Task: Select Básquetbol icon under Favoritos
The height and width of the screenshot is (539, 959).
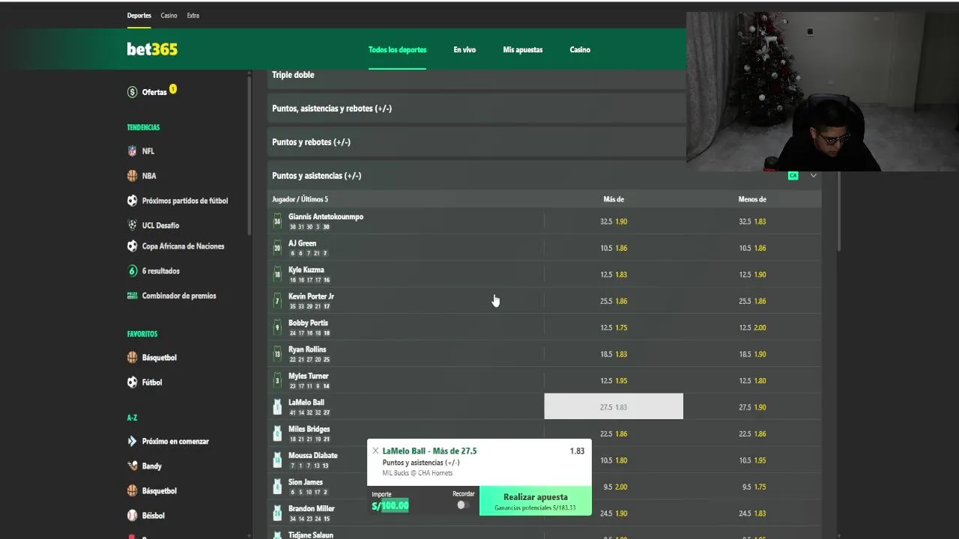Action: pos(133,358)
